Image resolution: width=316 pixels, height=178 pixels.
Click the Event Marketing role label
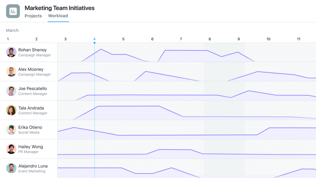tap(32, 171)
